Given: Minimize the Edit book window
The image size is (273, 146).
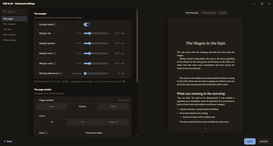Looking at the screenshot, I should click(x=255, y=4).
